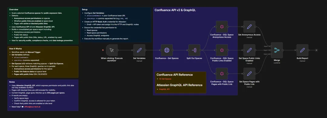Image resolution: width=327 pixels, height=118 pixels.
Task: Click the 'combine' text under Merge
Action: coord(277,63)
